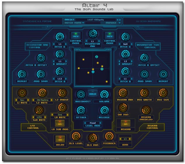Click next arrow on L1 Rate Saw selector
This screenshot has height=164, width=185.
point(28,100)
